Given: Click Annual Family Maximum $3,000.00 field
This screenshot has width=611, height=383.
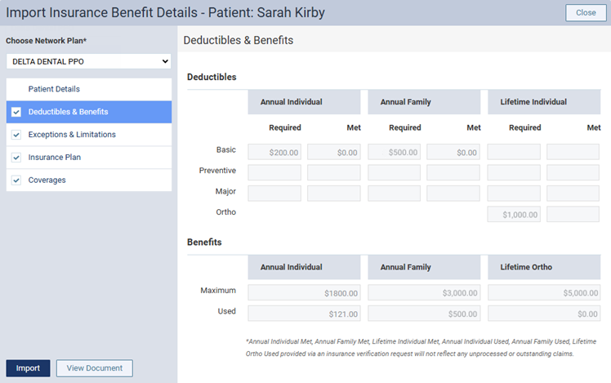Looking at the screenshot, I should (424, 292).
